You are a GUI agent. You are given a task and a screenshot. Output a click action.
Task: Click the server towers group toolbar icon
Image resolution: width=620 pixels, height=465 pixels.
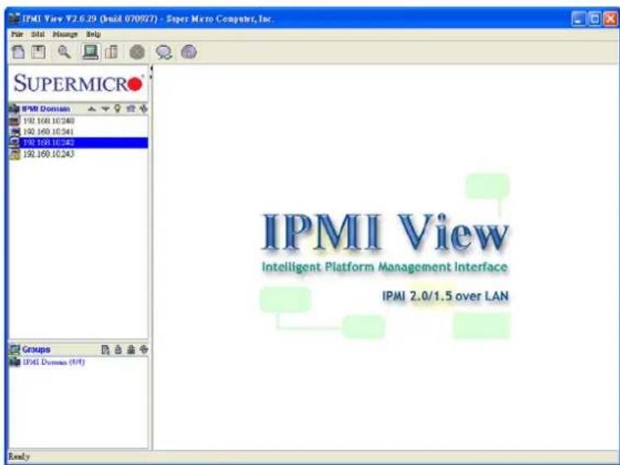pos(112,52)
